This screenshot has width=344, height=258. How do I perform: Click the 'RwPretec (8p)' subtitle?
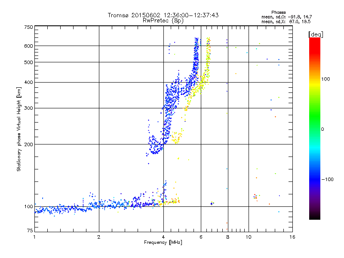tap(163, 21)
